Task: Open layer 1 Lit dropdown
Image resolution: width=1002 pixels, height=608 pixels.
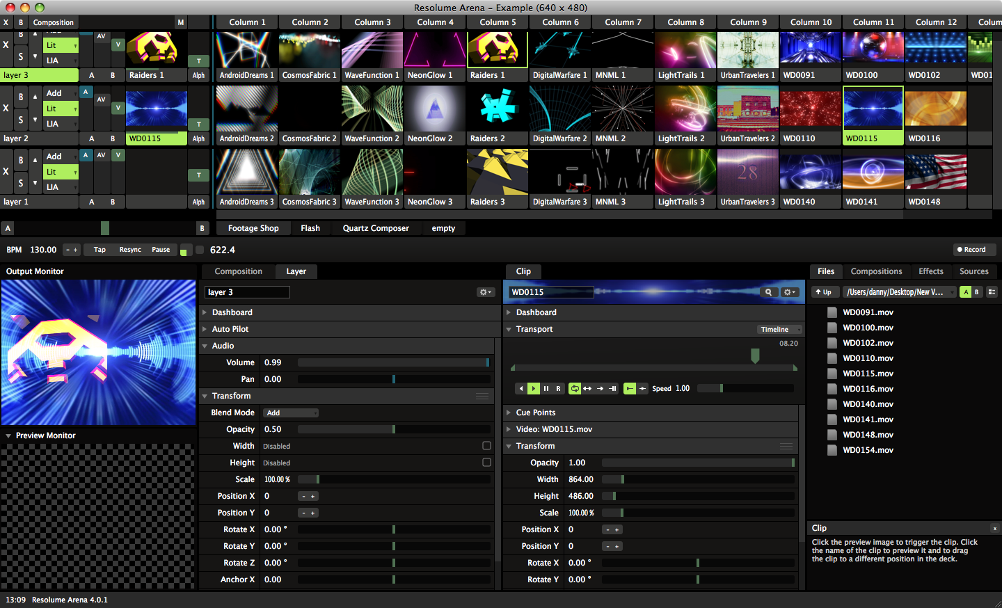Action: click(x=61, y=172)
